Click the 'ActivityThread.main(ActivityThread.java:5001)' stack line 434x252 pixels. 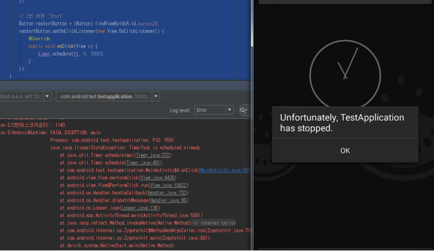(131, 216)
